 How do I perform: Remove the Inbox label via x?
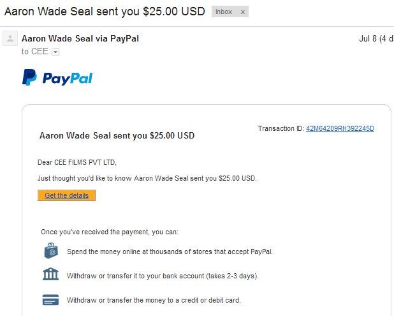click(242, 12)
